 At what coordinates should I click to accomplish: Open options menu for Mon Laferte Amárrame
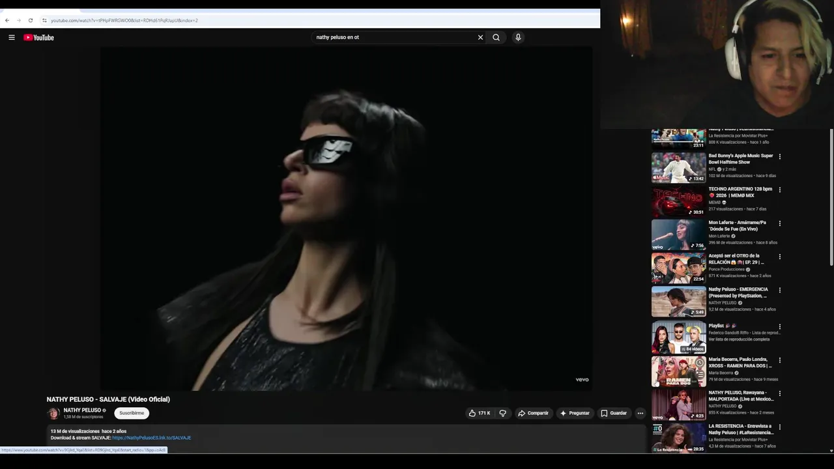click(779, 223)
